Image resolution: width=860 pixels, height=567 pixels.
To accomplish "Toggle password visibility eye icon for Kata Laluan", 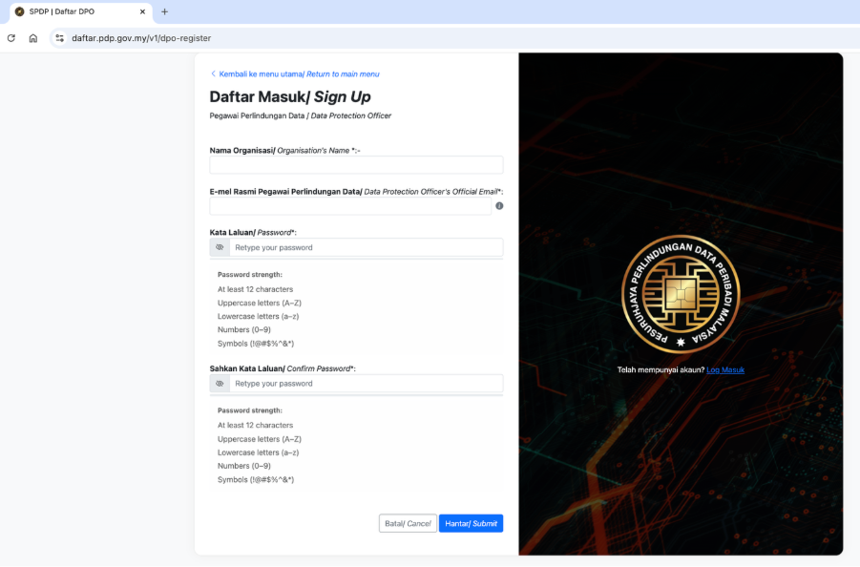I will (220, 248).
